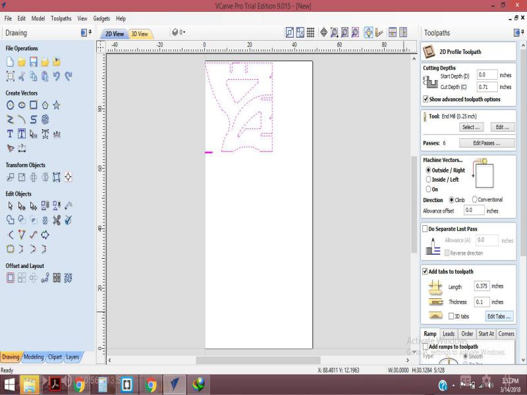Click the Start Depth input field

point(487,74)
